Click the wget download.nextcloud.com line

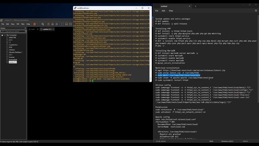tap(190, 70)
